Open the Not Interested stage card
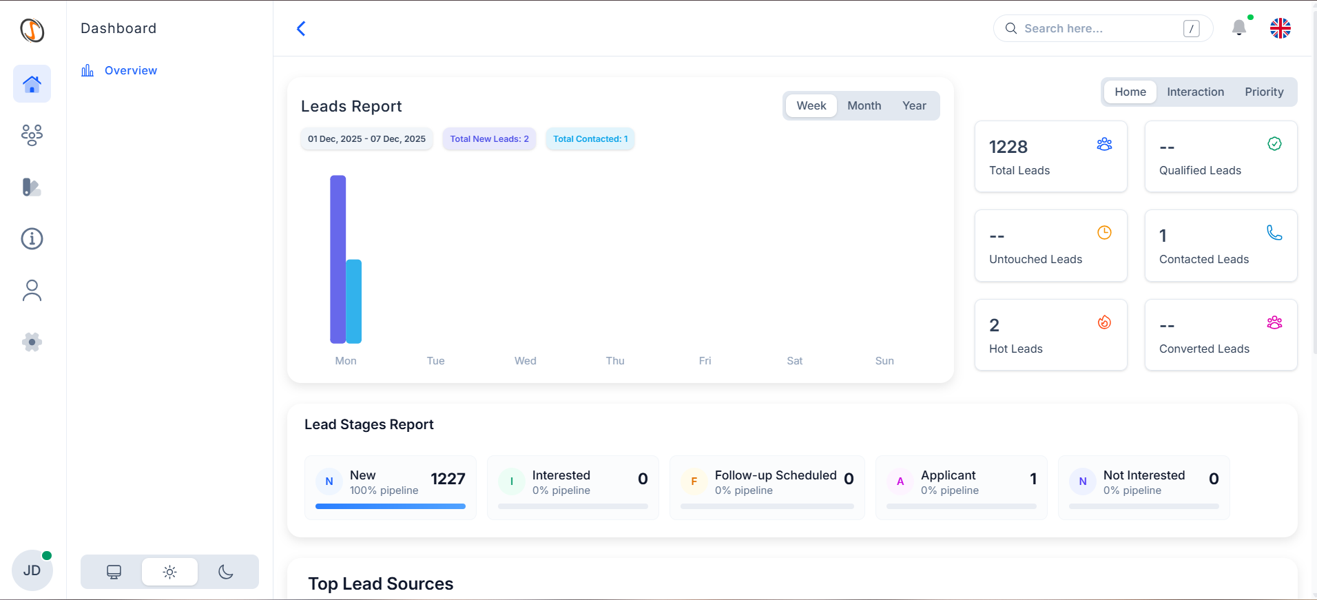Image resolution: width=1317 pixels, height=600 pixels. 1144,487
